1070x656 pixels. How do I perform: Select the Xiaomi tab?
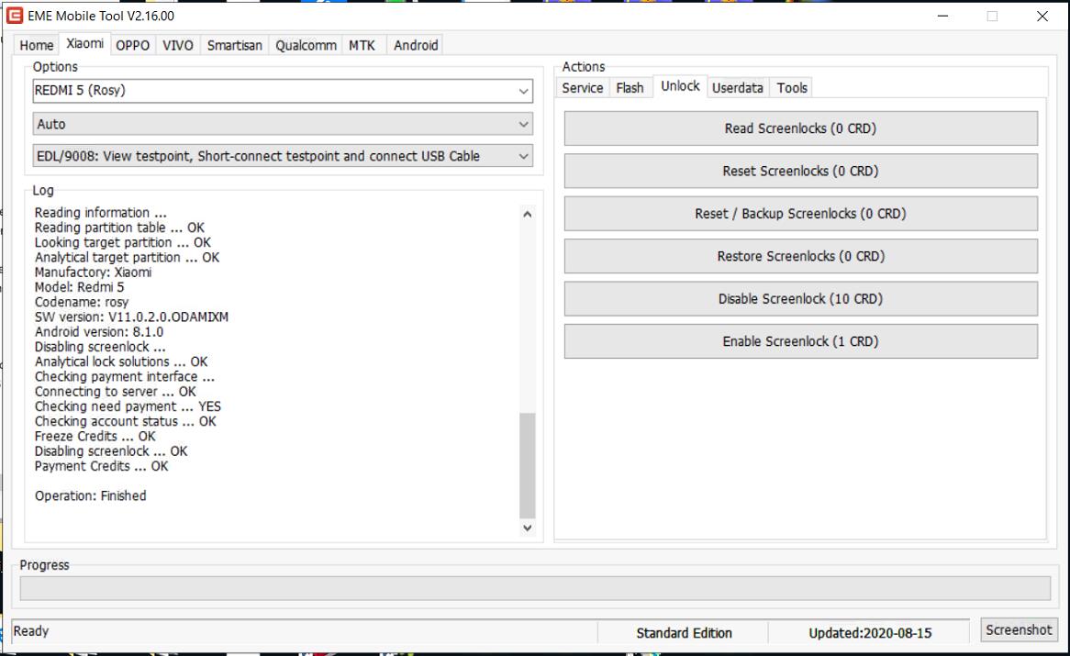click(84, 44)
